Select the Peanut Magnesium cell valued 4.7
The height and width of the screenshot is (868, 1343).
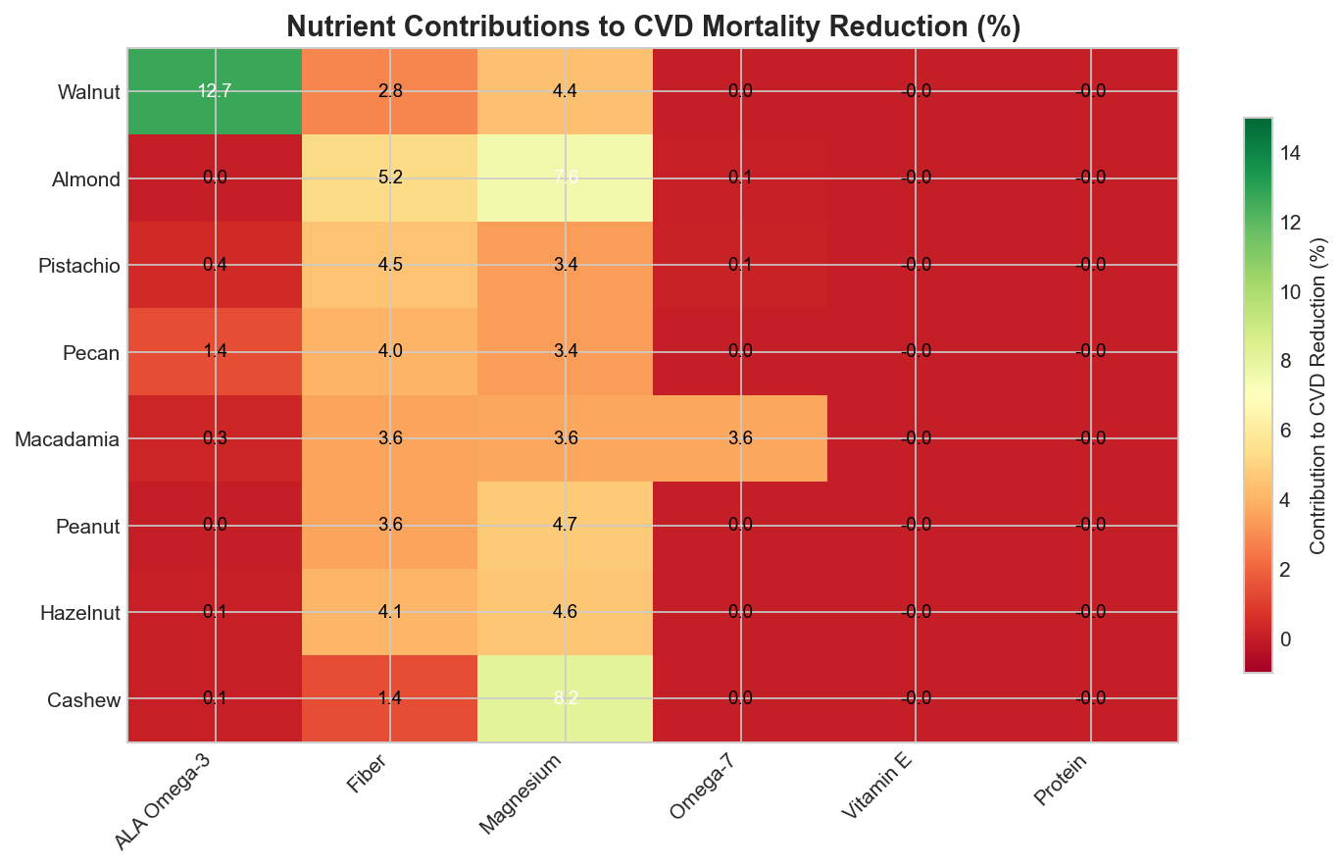565,525
